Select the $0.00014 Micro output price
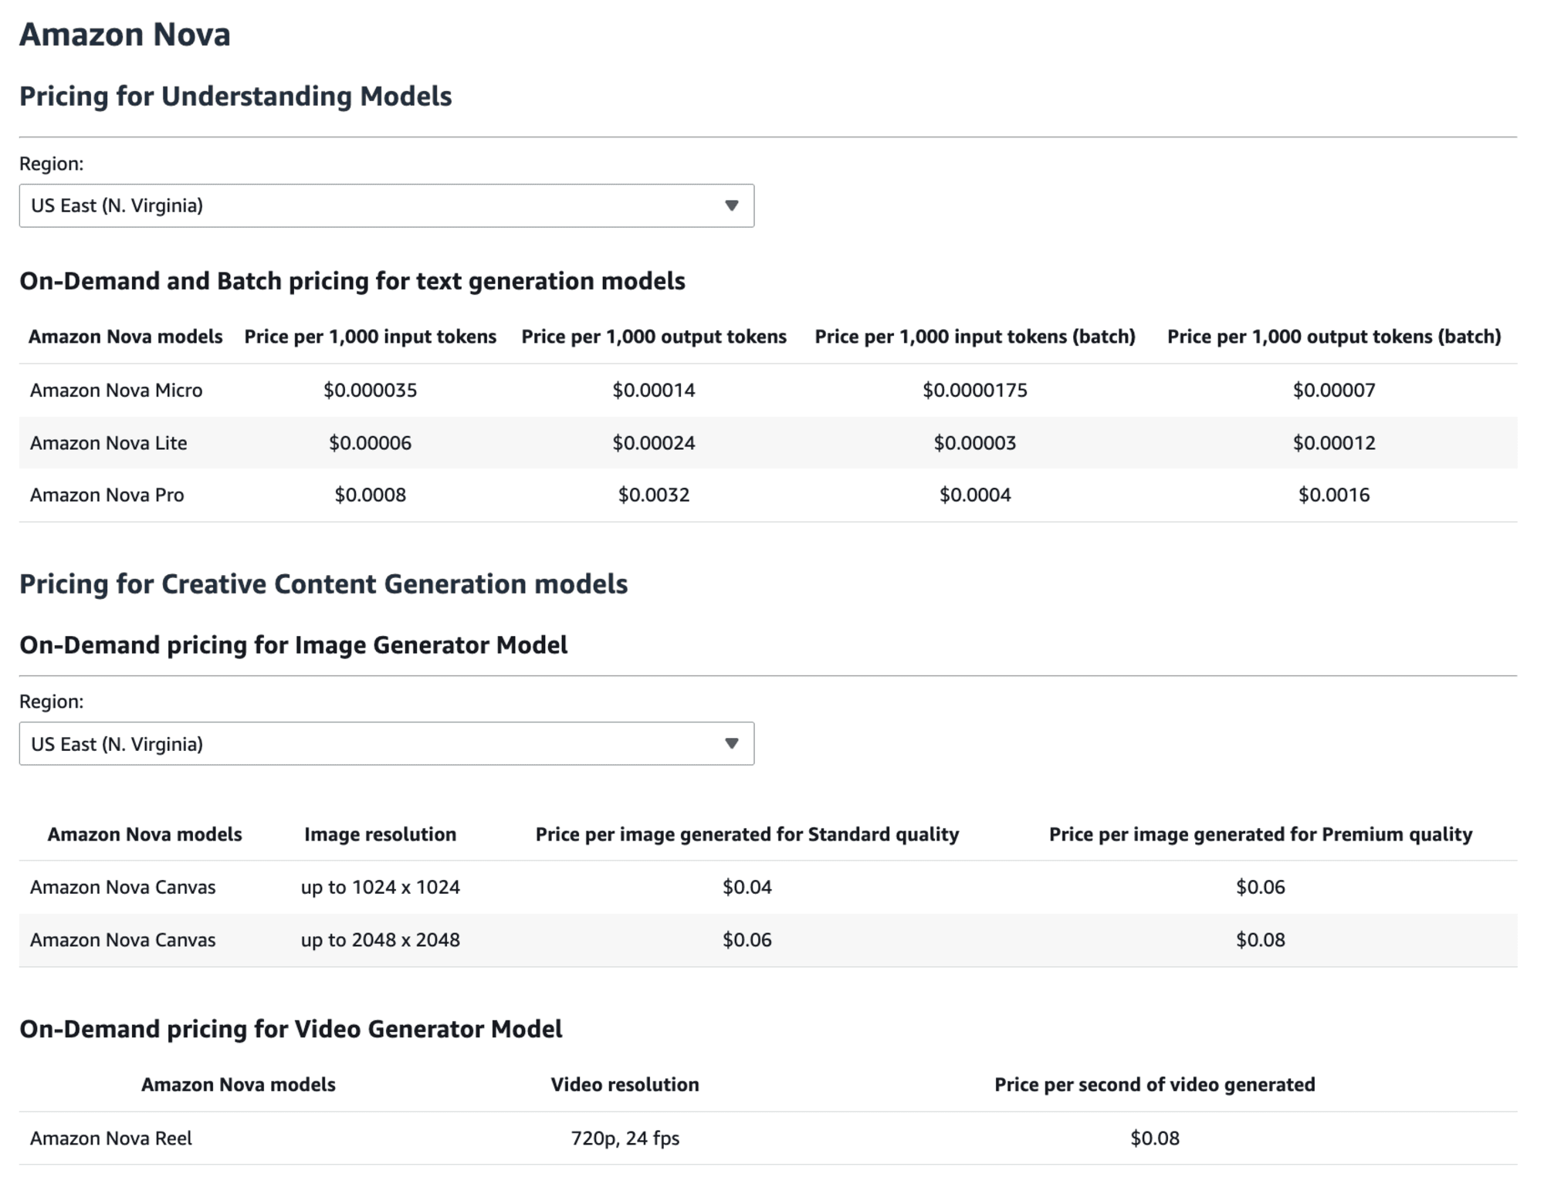The height and width of the screenshot is (1194, 1544). pyautogui.click(x=654, y=390)
